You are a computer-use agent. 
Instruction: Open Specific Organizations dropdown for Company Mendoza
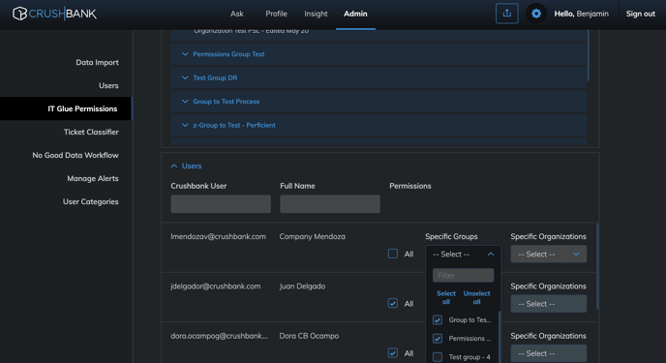click(548, 254)
